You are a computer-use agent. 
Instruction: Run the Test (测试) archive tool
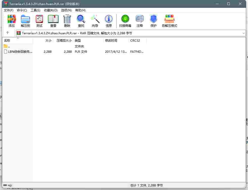coord(39,21)
